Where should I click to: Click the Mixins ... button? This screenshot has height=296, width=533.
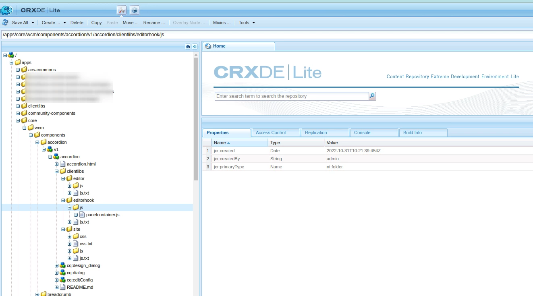pyautogui.click(x=222, y=23)
